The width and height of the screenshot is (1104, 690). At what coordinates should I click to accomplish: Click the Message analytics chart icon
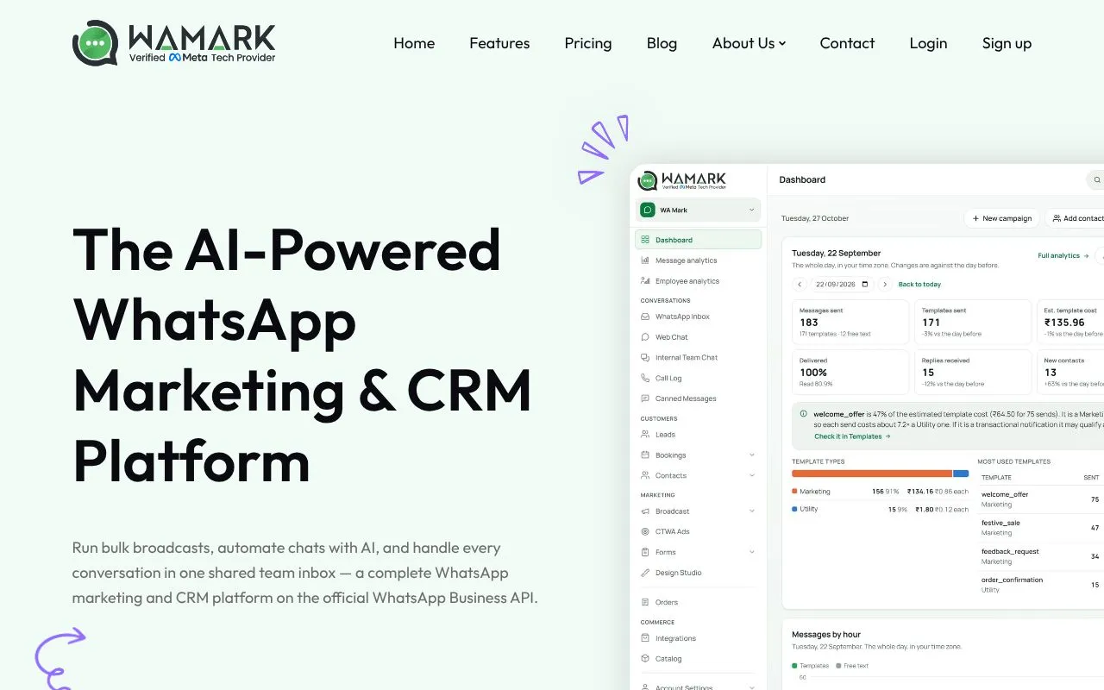[645, 260]
